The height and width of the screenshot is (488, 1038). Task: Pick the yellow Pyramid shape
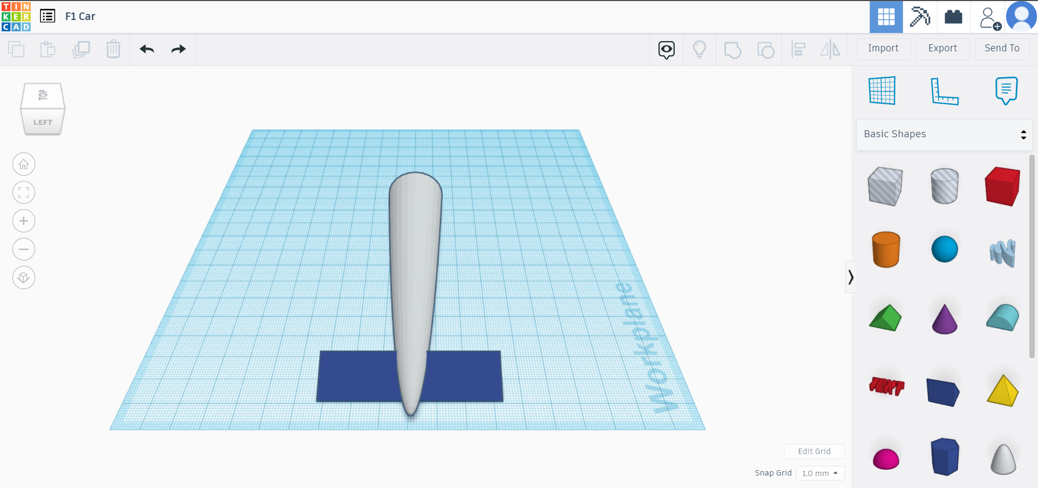[1003, 390]
